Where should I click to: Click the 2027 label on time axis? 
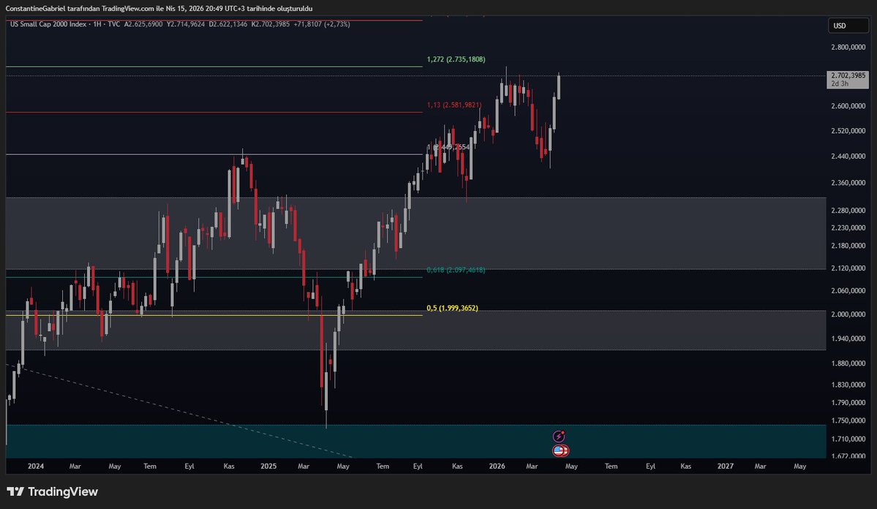coord(726,466)
